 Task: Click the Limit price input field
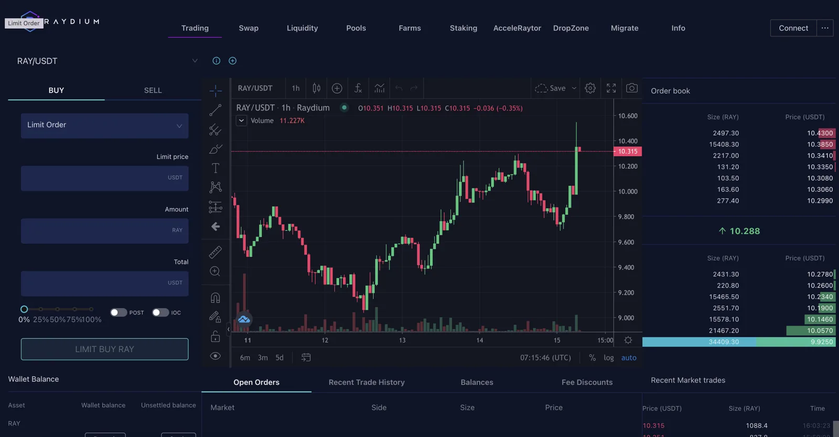(104, 178)
